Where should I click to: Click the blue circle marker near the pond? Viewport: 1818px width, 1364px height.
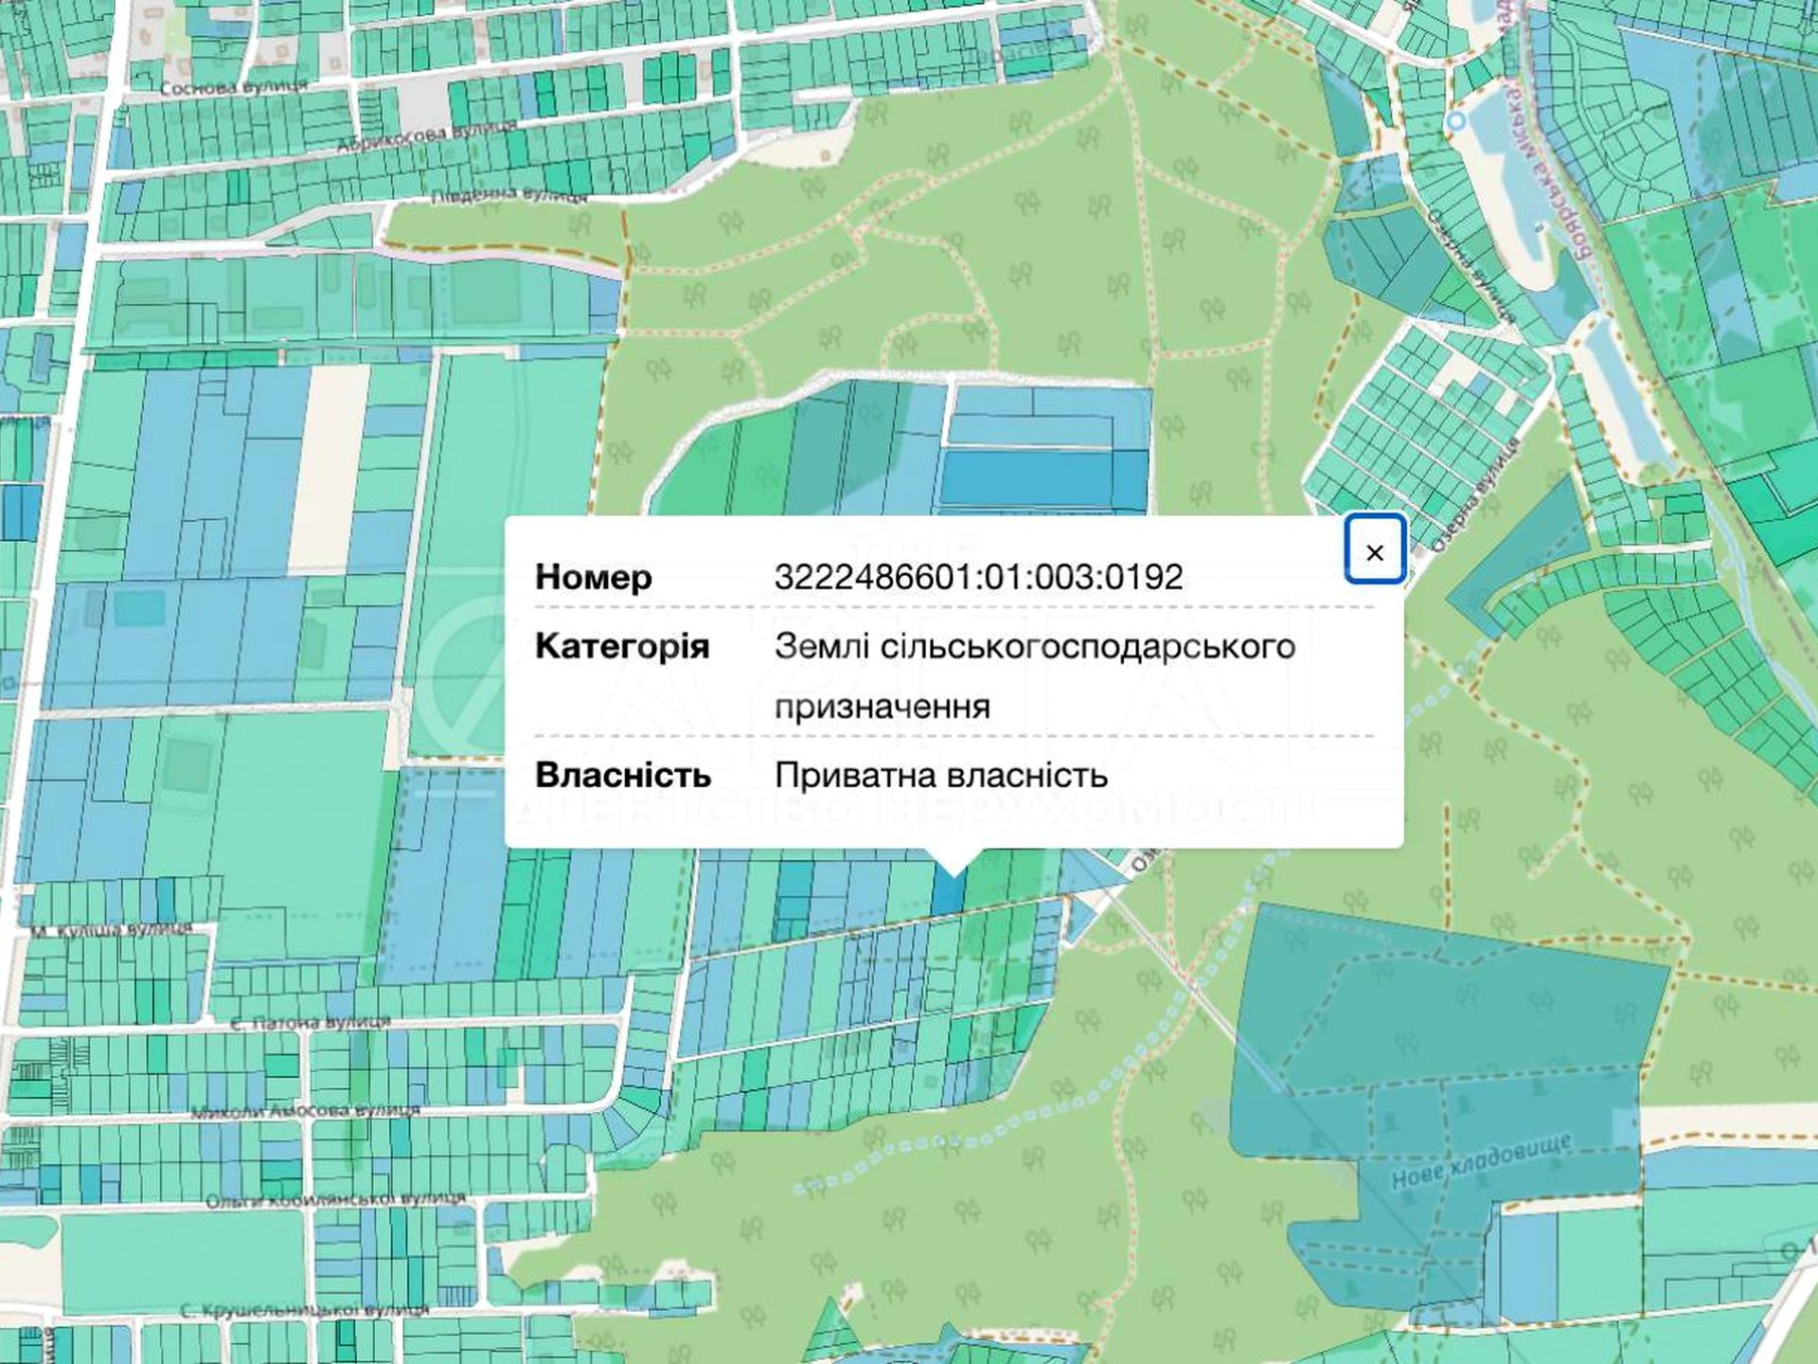pyautogui.click(x=1456, y=121)
